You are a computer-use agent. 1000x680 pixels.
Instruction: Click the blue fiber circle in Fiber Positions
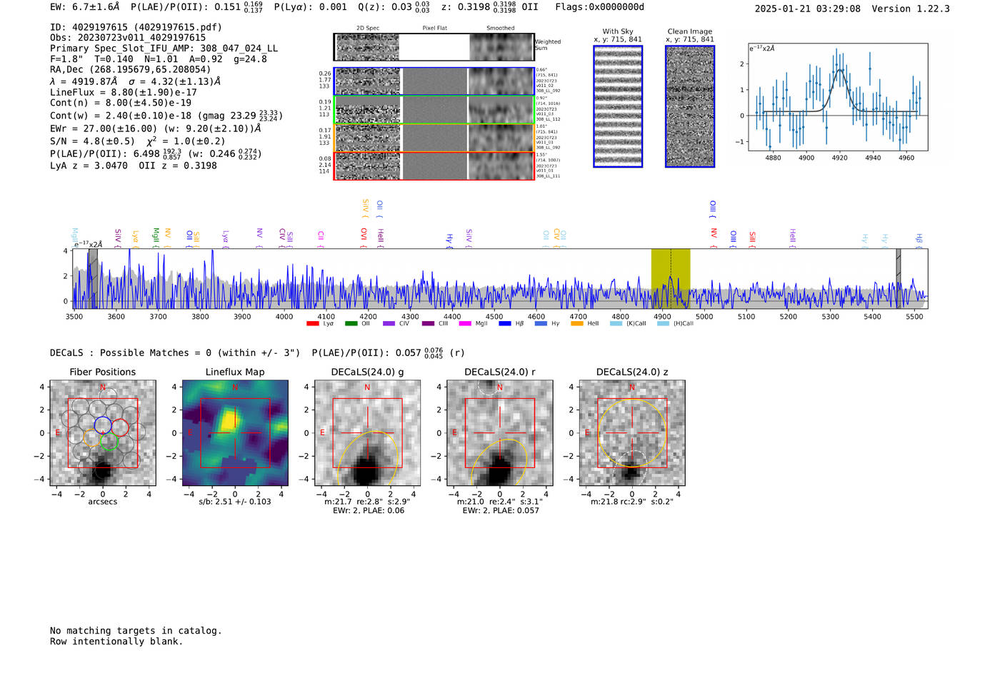click(102, 425)
